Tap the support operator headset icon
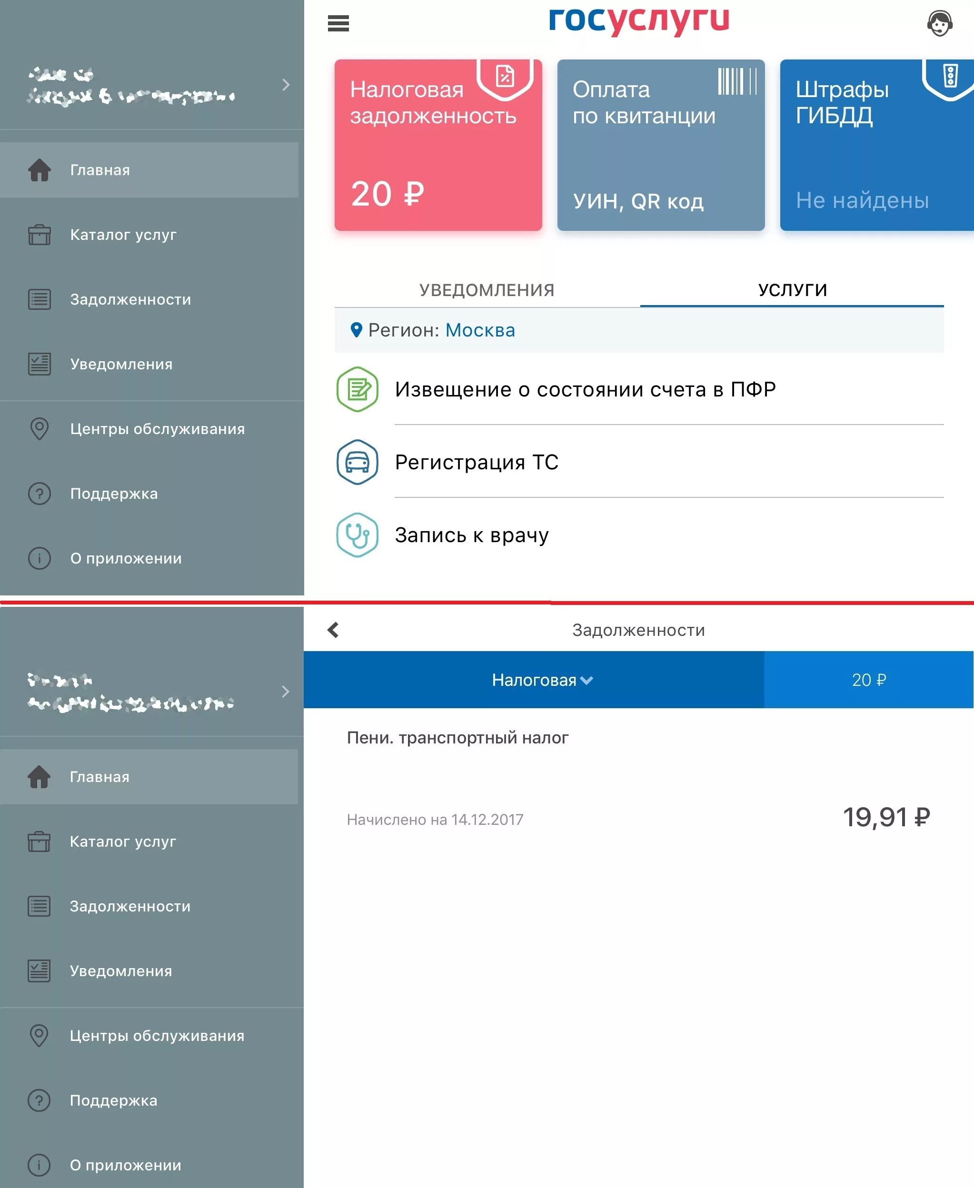Viewport: 974px width, 1188px height. coord(939,23)
